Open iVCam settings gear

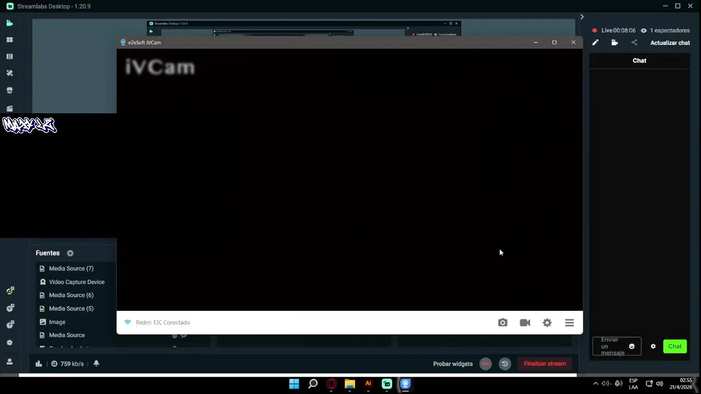[x=547, y=323]
